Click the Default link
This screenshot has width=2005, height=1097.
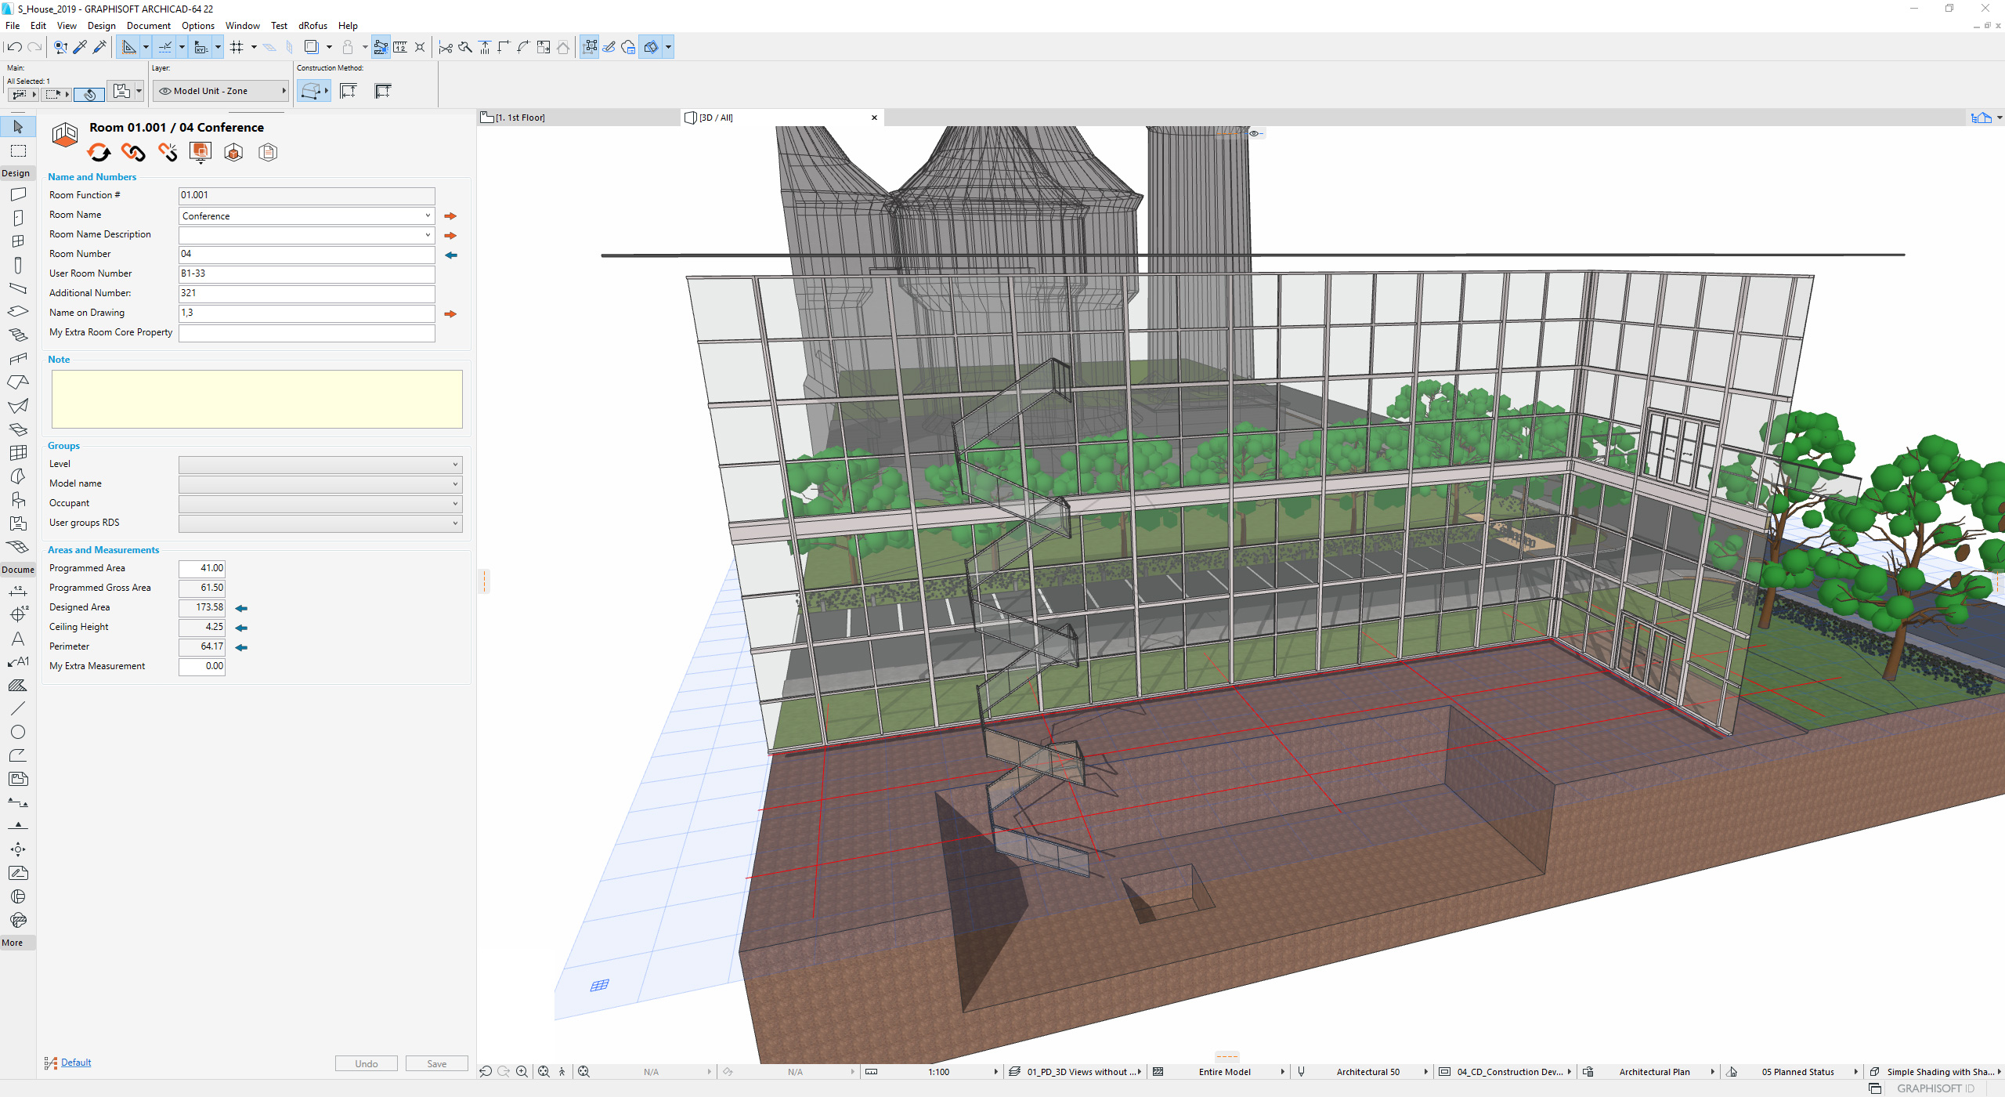(x=76, y=1063)
